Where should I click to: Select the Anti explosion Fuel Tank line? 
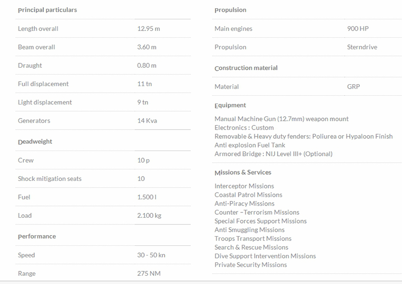pos(250,145)
